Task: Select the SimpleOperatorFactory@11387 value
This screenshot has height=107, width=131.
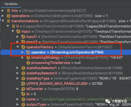Action: point(85,47)
